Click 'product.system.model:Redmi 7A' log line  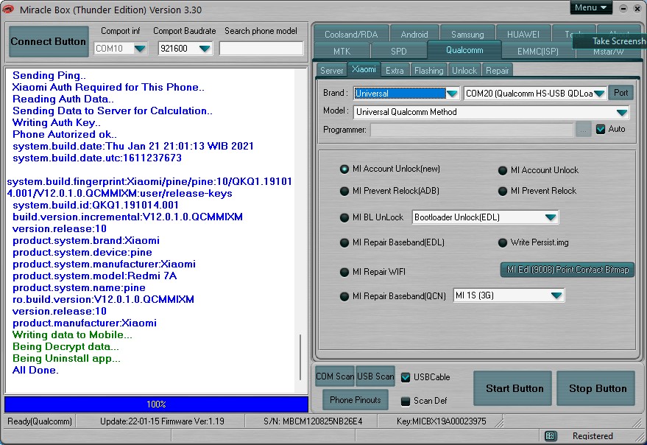[95, 276]
